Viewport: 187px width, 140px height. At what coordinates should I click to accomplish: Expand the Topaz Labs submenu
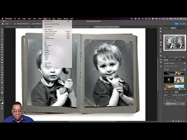(x=58, y=66)
